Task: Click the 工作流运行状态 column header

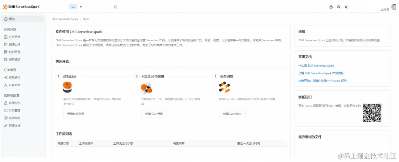Action: click(x=123, y=144)
